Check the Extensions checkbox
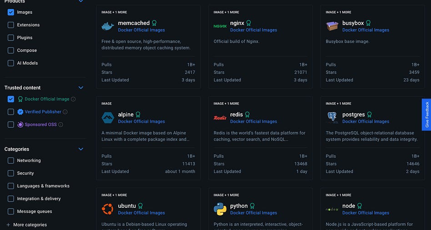Viewport: 431px width, 230px height. 11,25
